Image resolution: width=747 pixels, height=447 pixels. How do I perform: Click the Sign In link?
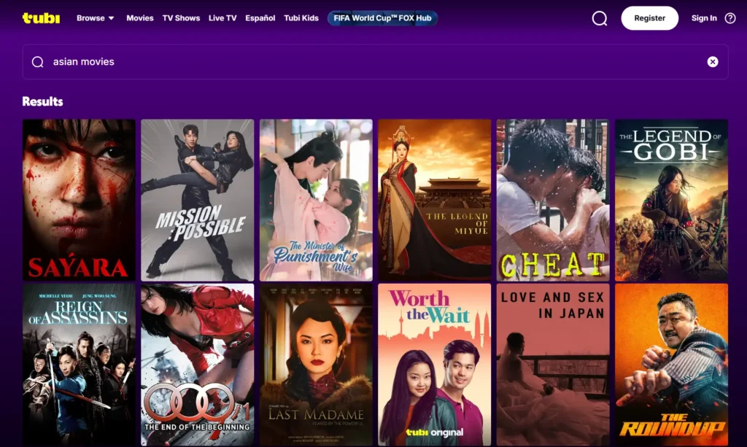pyautogui.click(x=704, y=18)
